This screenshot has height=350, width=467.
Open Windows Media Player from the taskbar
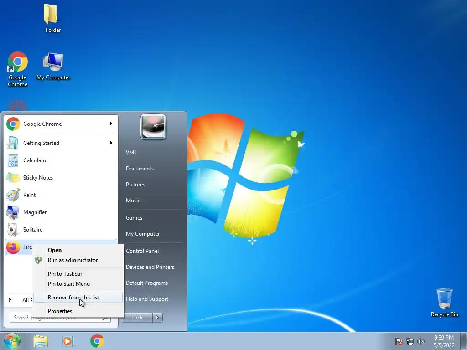click(68, 341)
